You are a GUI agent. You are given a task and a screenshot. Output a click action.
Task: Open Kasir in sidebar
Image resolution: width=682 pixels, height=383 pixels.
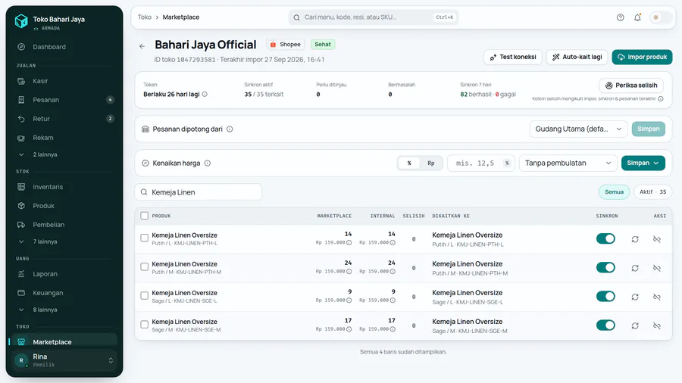(x=64, y=81)
